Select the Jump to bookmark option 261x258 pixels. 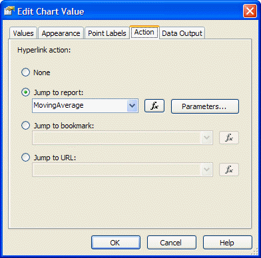(25, 126)
